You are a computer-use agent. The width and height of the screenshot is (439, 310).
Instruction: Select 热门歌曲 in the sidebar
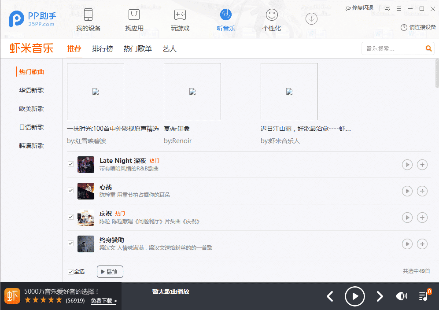click(x=31, y=72)
